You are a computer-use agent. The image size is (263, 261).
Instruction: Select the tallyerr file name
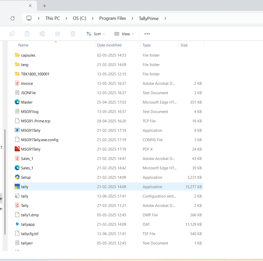tap(27, 243)
